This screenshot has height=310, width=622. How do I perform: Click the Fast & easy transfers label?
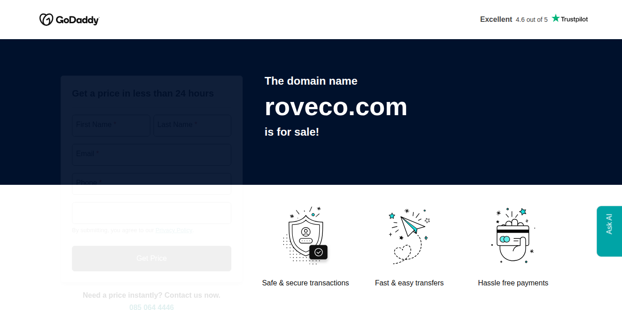pyautogui.click(x=409, y=283)
